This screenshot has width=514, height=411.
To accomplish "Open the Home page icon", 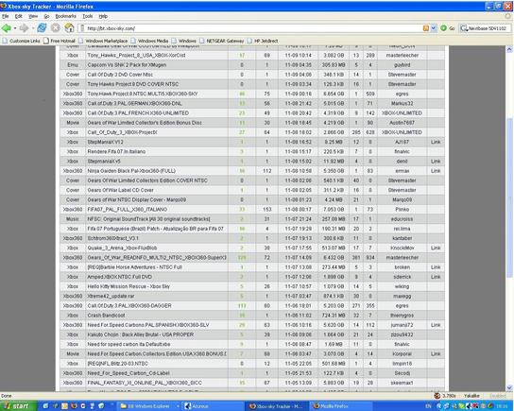I will tap(69, 28).
